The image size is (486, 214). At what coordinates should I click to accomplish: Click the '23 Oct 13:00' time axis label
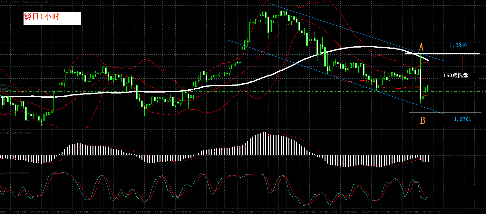pyautogui.click(x=142, y=212)
